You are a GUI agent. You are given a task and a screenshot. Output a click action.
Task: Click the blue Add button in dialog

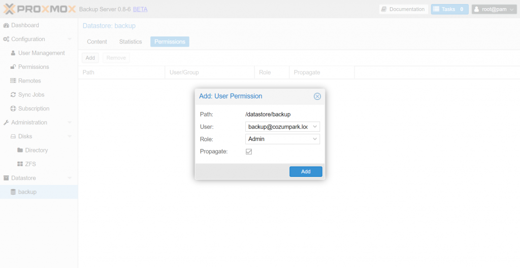[306, 171]
